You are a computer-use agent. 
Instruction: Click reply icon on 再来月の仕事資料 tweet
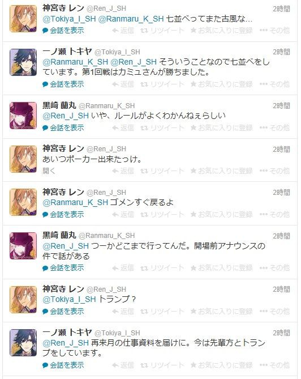pos(123,365)
